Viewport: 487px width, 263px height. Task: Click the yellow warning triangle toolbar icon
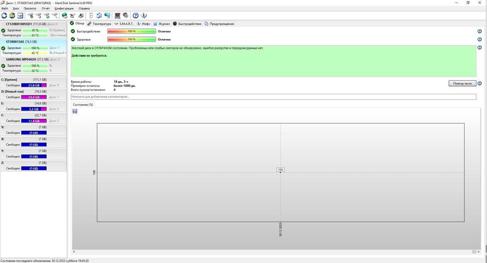12,15
